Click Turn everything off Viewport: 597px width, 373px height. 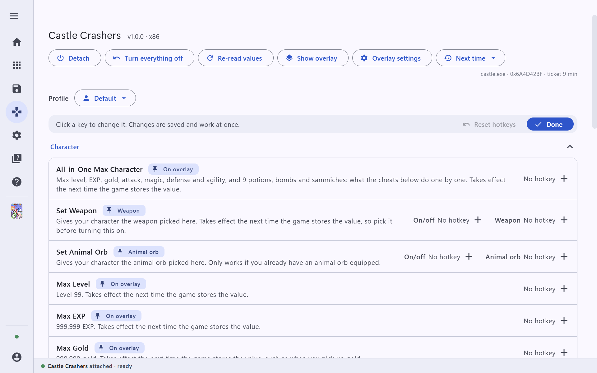pos(150,58)
